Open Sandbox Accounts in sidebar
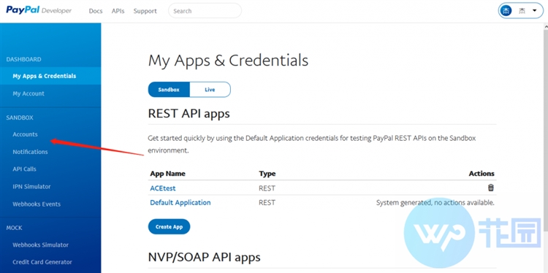Image resolution: width=548 pixels, height=273 pixels. pos(25,134)
